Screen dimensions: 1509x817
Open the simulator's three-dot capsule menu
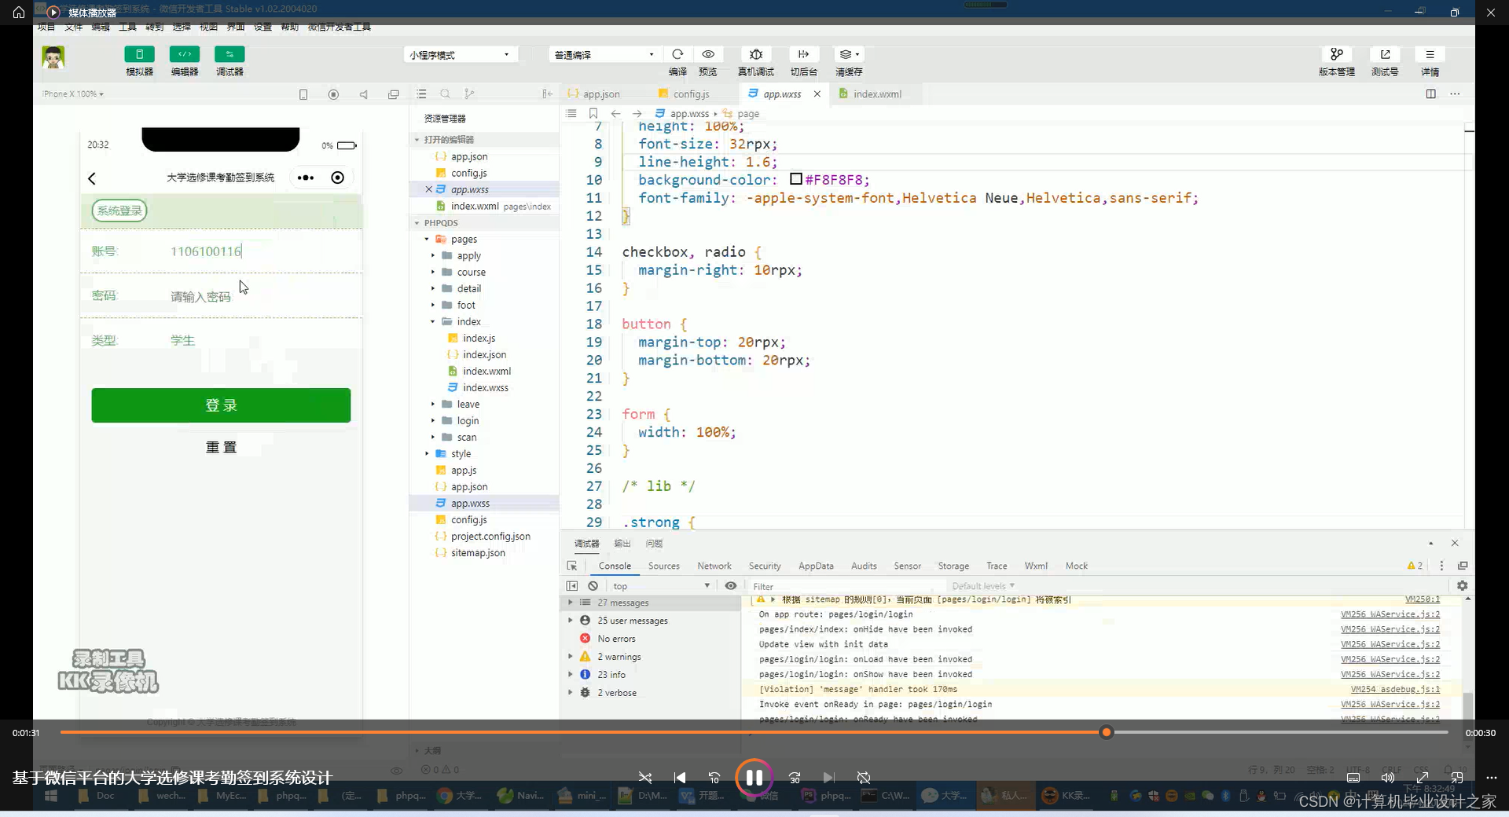point(306,178)
